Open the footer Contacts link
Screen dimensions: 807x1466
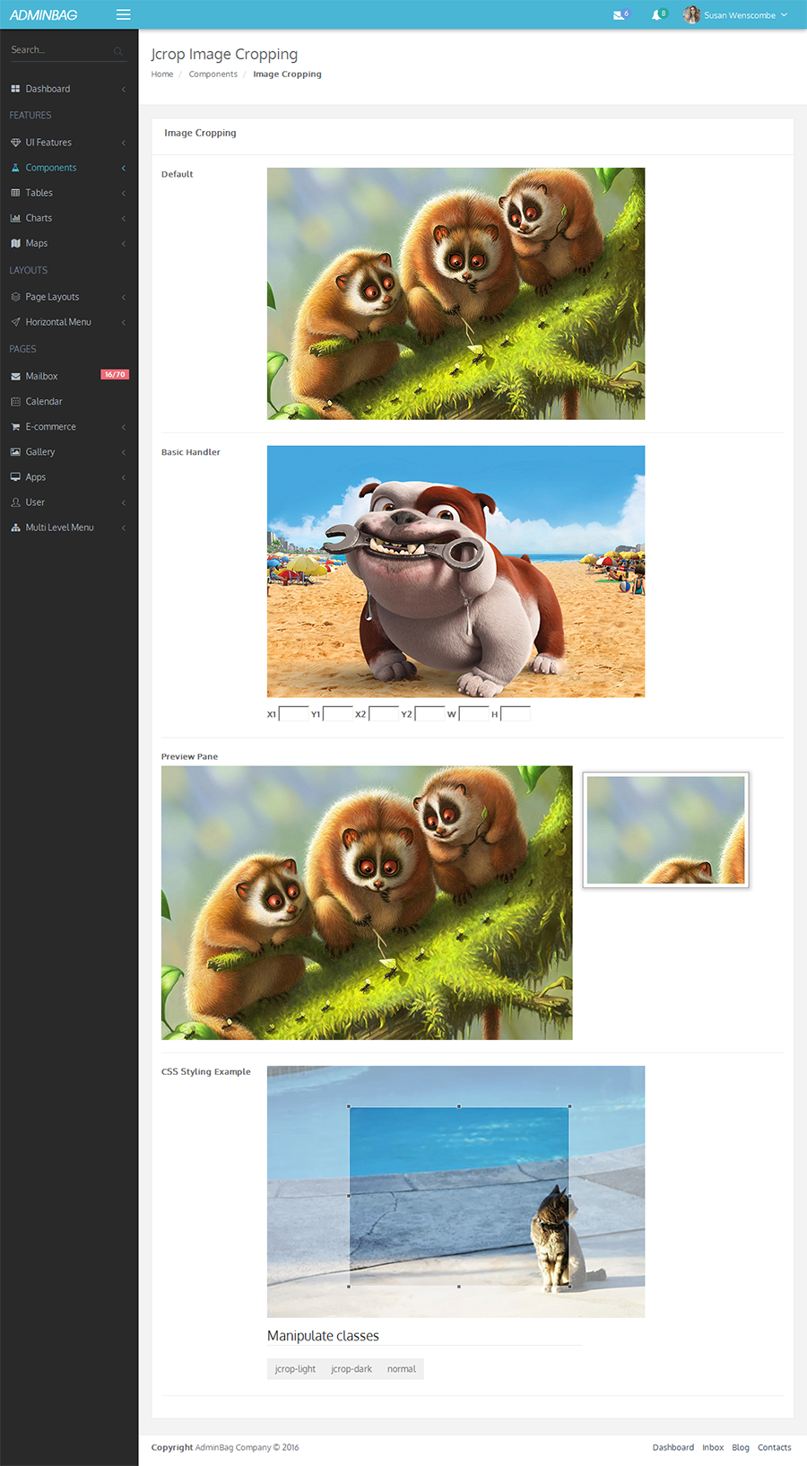click(775, 1447)
